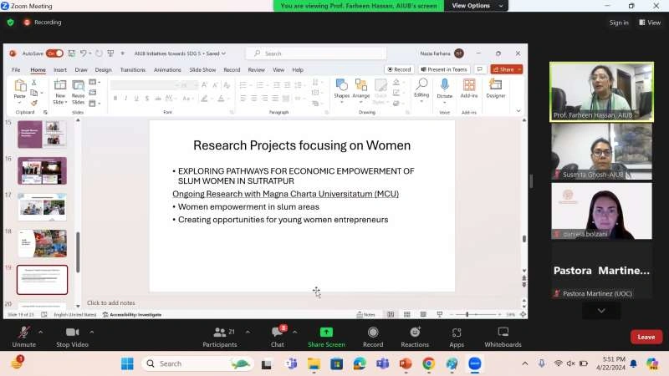Click the Shapes gallery icon
This screenshot has height=376, width=669.
tap(341, 86)
